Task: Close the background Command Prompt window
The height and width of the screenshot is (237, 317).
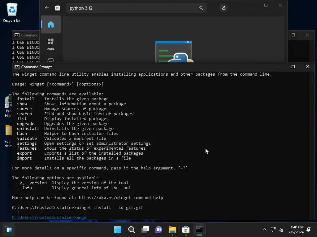Action: 307,35
